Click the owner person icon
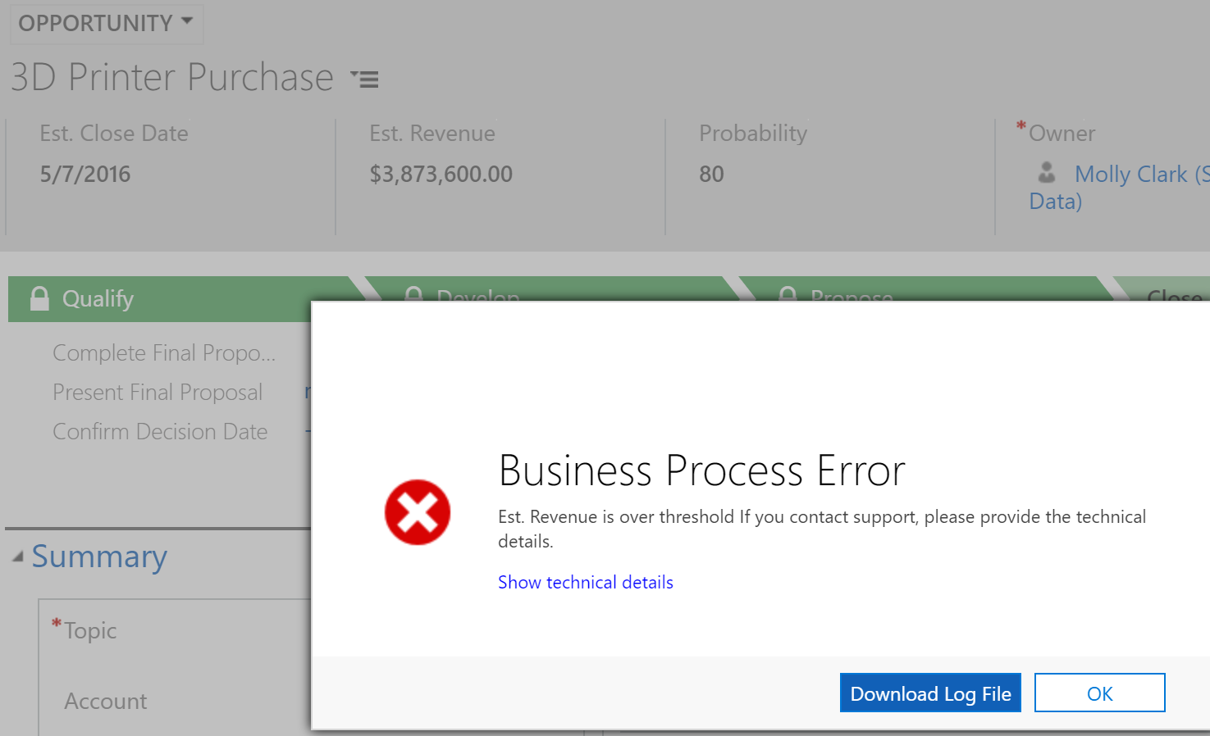Screen dimensions: 1210x736 1047,173
